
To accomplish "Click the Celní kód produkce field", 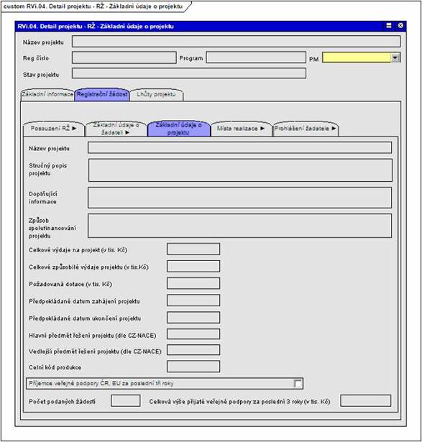I will pyautogui.click(x=193, y=367).
